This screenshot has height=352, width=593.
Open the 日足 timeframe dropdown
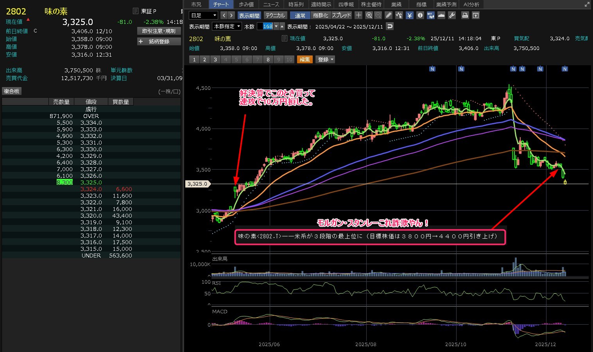tap(203, 15)
